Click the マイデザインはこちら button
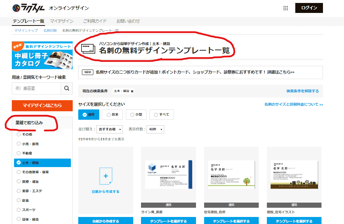 pyautogui.click(x=42, y=105)
